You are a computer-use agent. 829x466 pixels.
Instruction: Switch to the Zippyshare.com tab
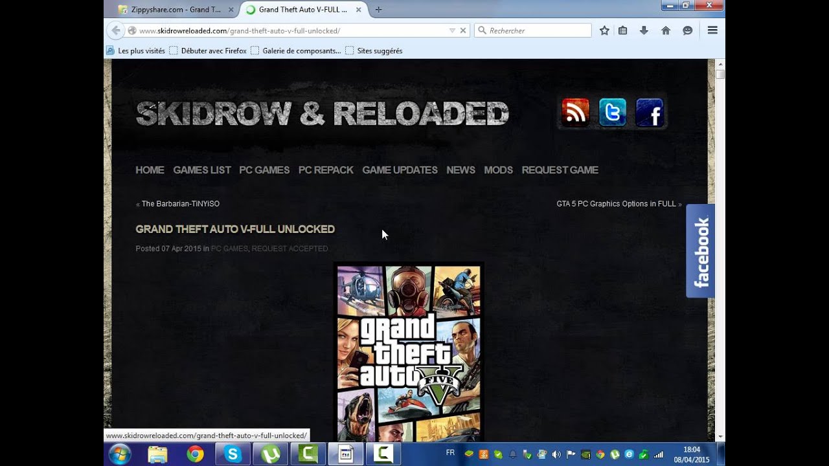(176, 10)
